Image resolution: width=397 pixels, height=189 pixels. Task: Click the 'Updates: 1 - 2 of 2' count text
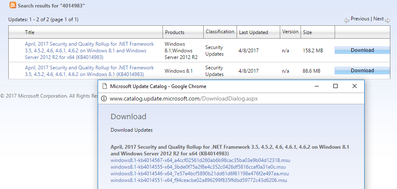(43, 20)
